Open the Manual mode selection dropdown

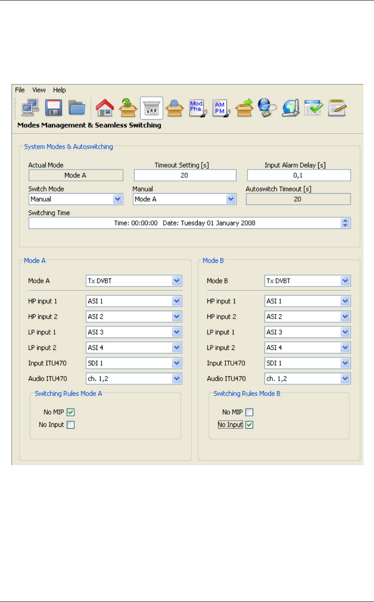(185, 199)
